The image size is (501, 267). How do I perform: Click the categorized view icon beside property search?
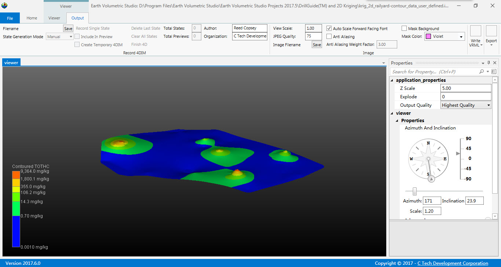pos(494,72)
